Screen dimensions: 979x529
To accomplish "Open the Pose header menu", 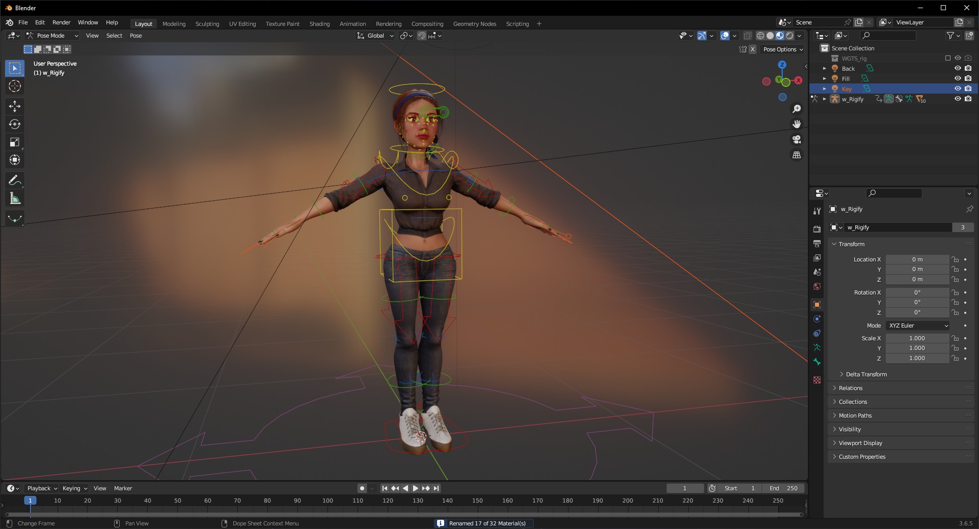I will coord(135,36).
